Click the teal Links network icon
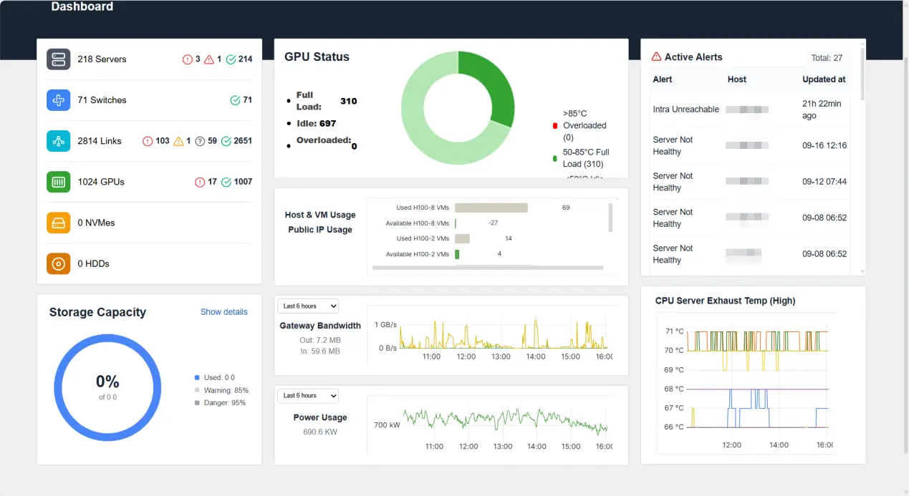Viewport: 909px width, 496px height. point(58,141)
